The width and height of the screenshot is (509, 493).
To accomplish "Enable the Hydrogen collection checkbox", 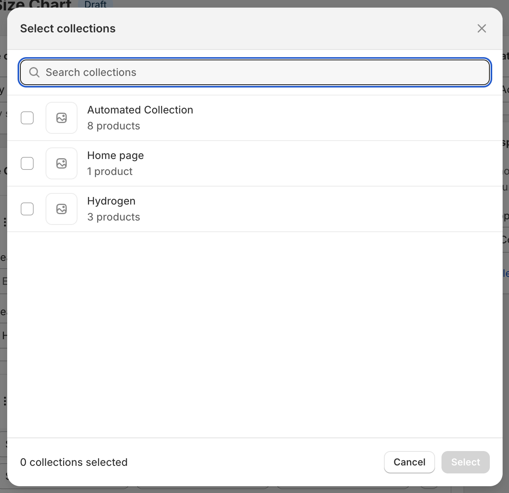I will point(27,209).
